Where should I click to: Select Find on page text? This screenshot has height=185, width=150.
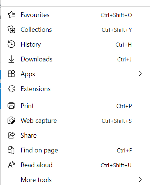39,150
